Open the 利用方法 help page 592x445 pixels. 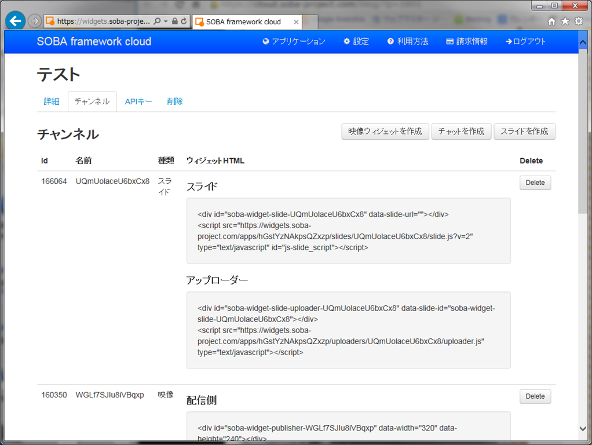tap(408, 42)
